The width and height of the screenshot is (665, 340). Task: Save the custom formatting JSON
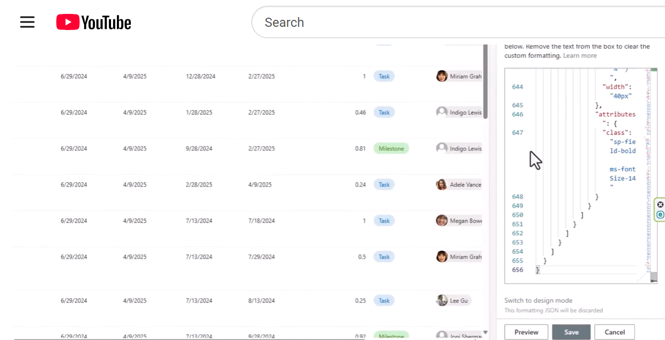tap(571, 332)
